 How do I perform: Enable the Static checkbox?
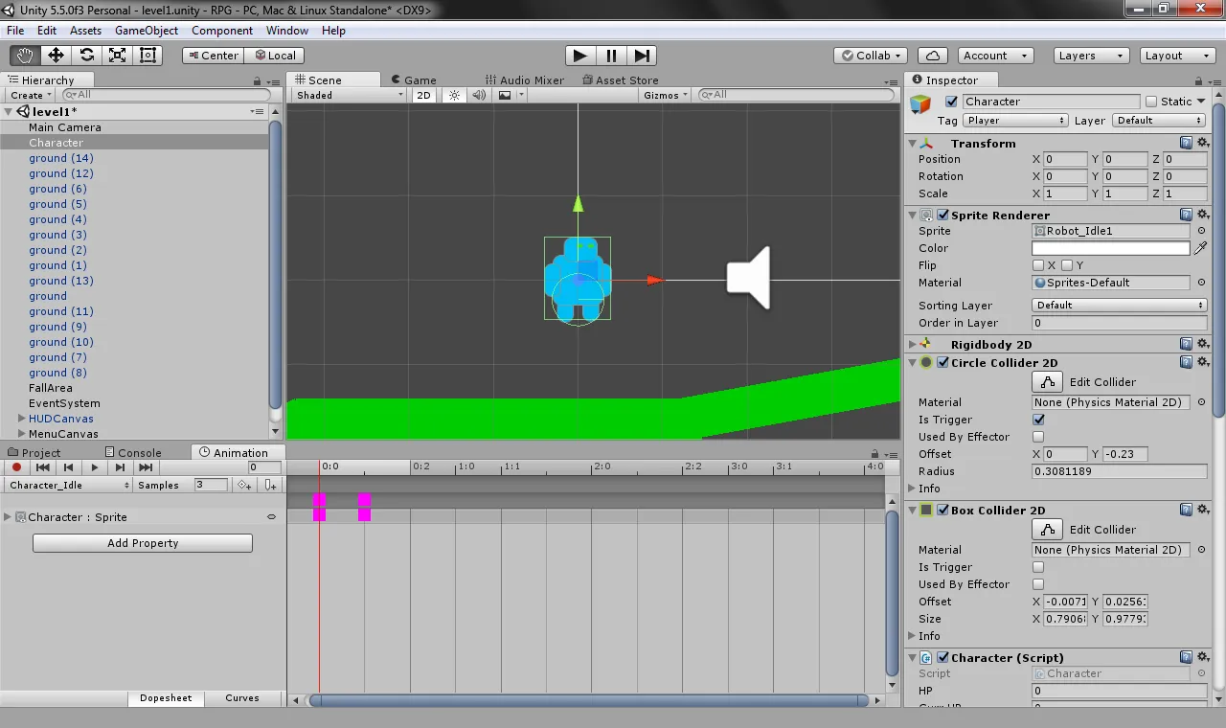pos(1150,102)
